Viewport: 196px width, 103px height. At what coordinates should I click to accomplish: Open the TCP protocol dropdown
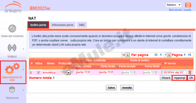pyautogui.click(x=65, y=72)
